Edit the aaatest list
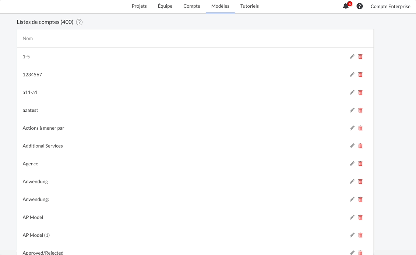416x255 pixels. coord(352,110)
